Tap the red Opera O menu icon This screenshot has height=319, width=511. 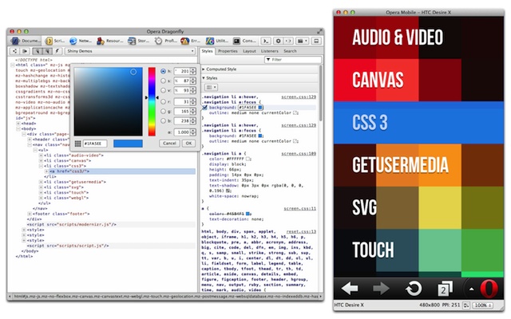(x=489, y=289)
